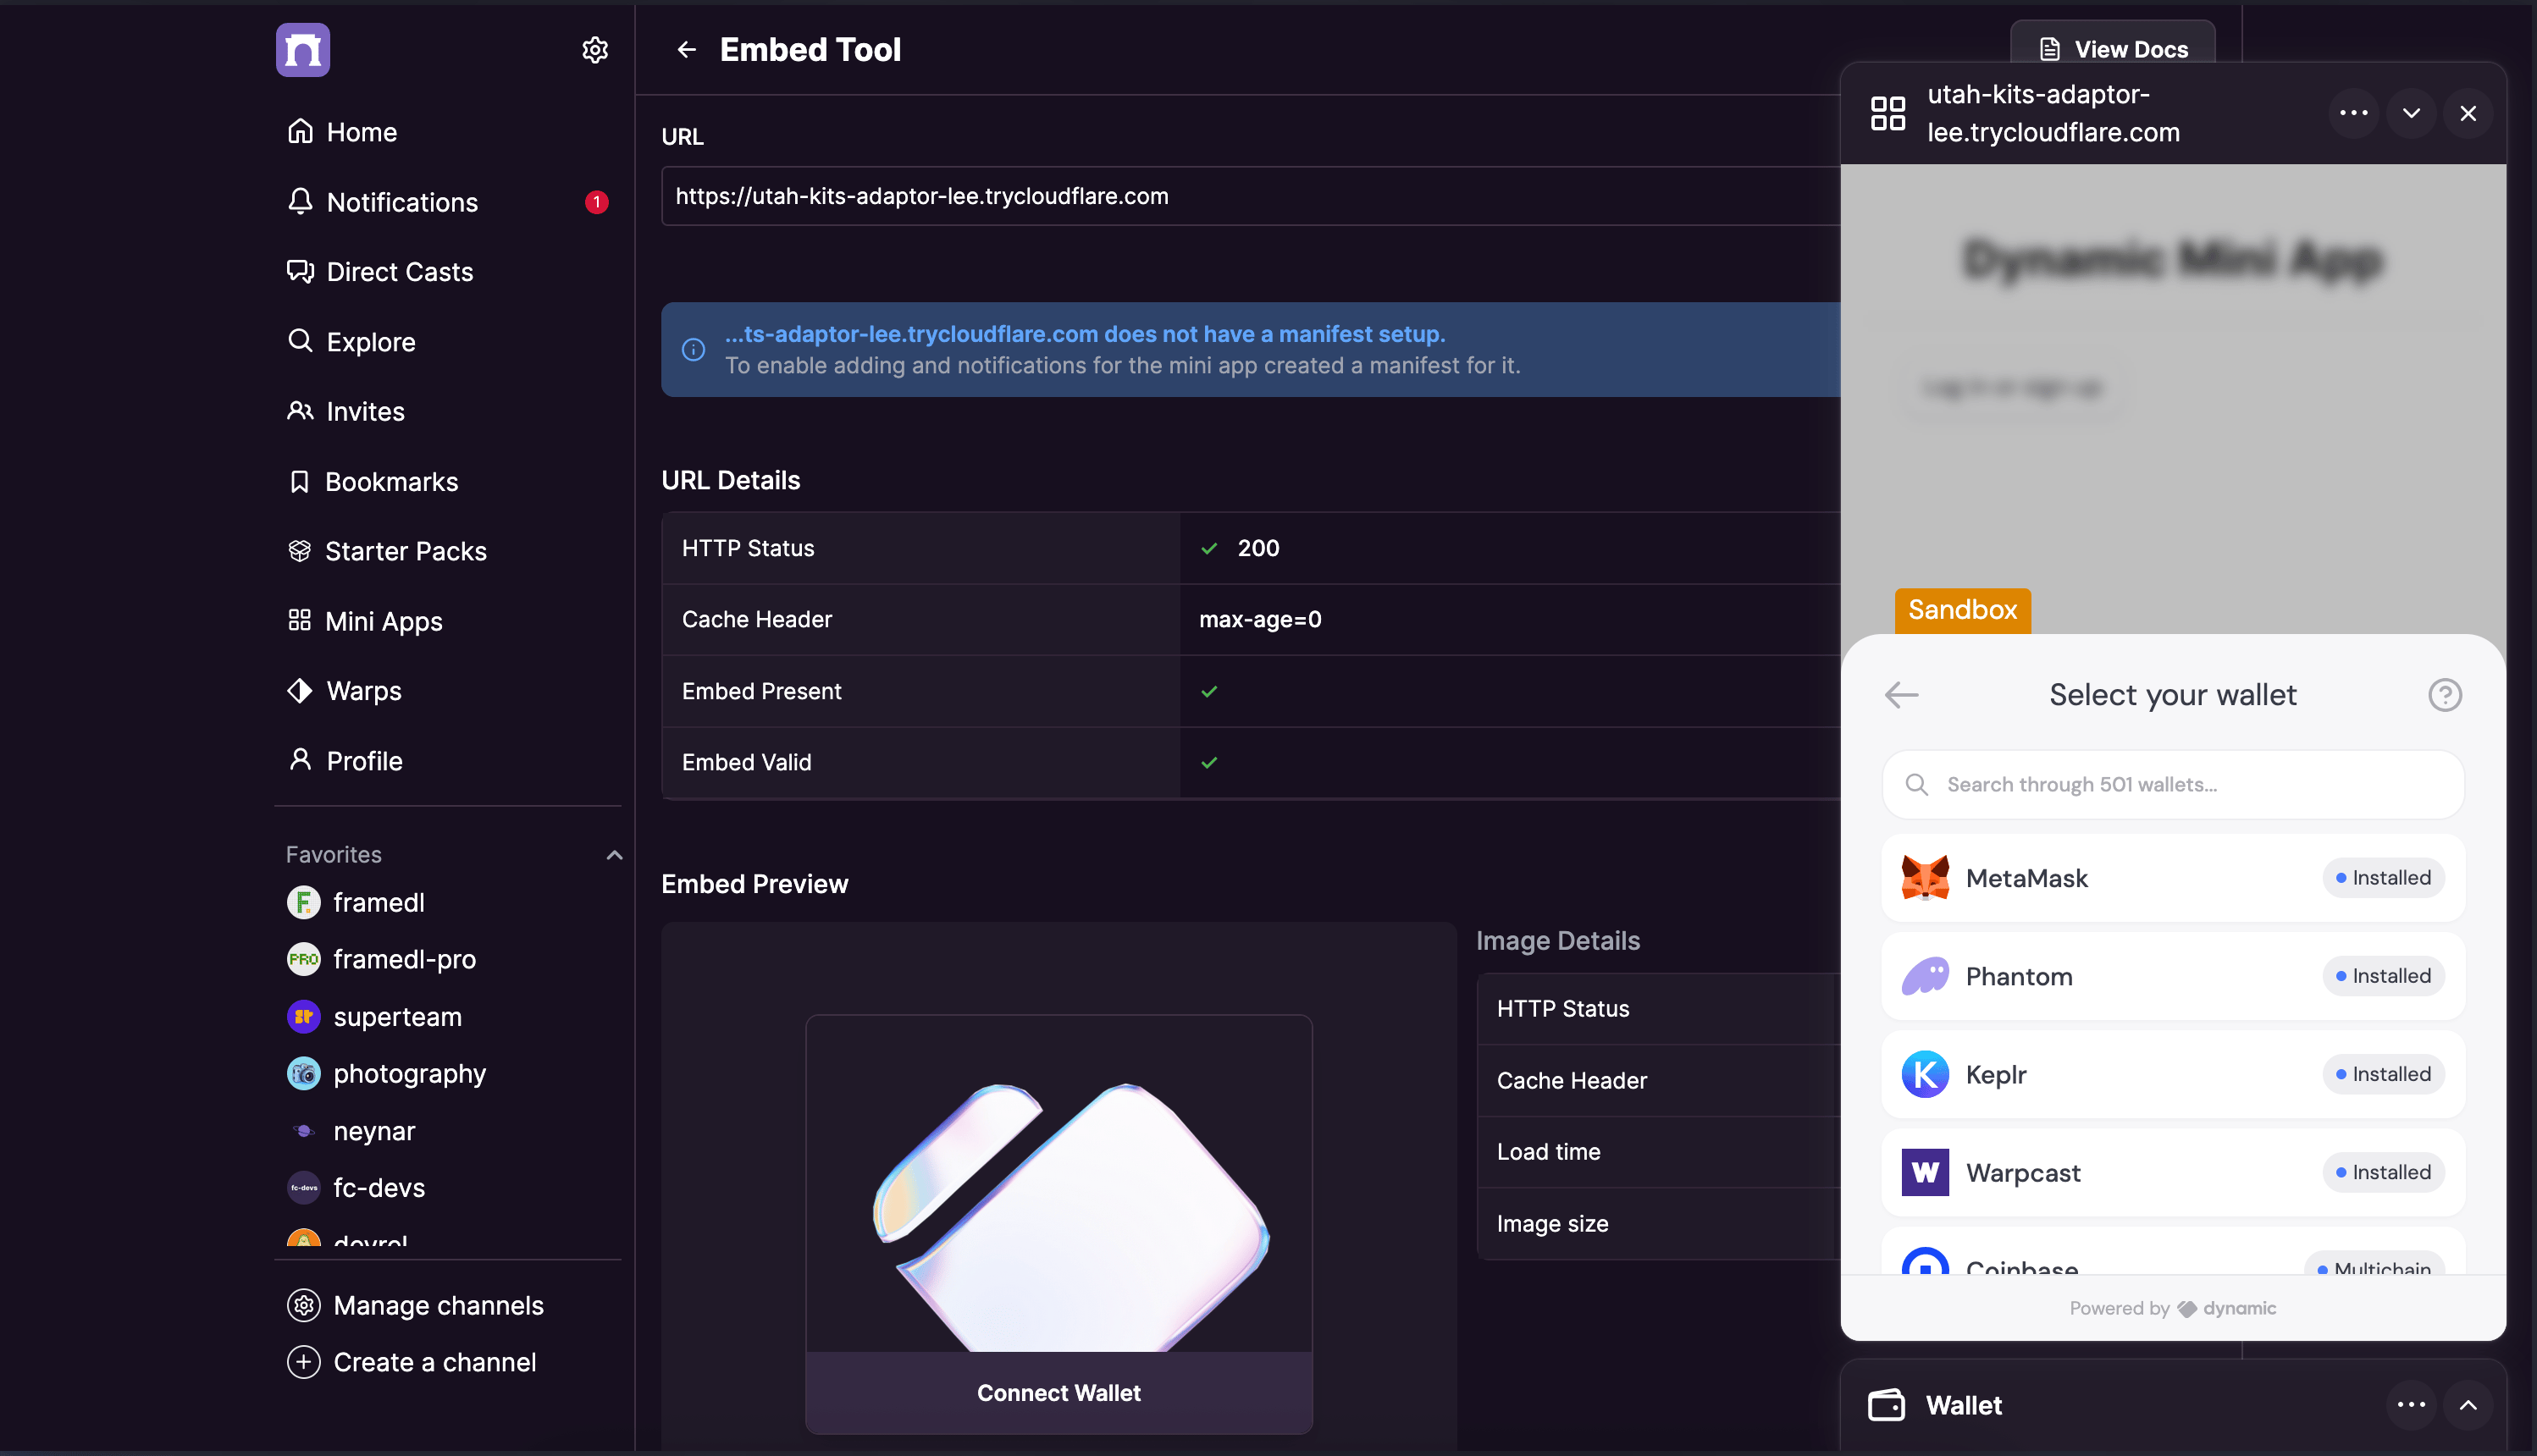Click Connect Wallet in embed preview
This screenshot has height=1456, width=2537.
pyautogui.click(x=1059, y=1393)
